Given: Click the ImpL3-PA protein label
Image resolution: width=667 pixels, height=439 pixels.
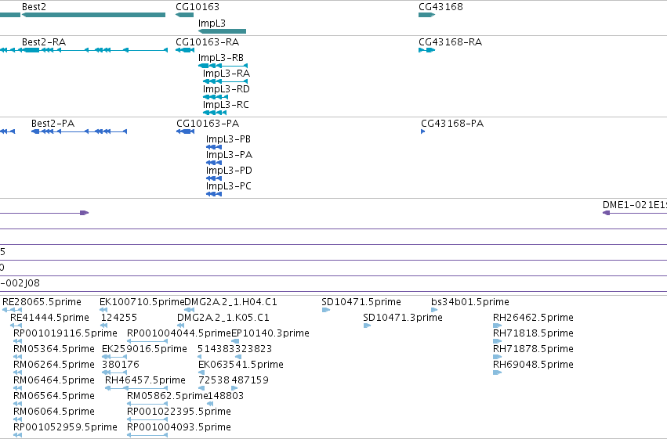Looking at the screenshot, I should [x=230, y=155].
